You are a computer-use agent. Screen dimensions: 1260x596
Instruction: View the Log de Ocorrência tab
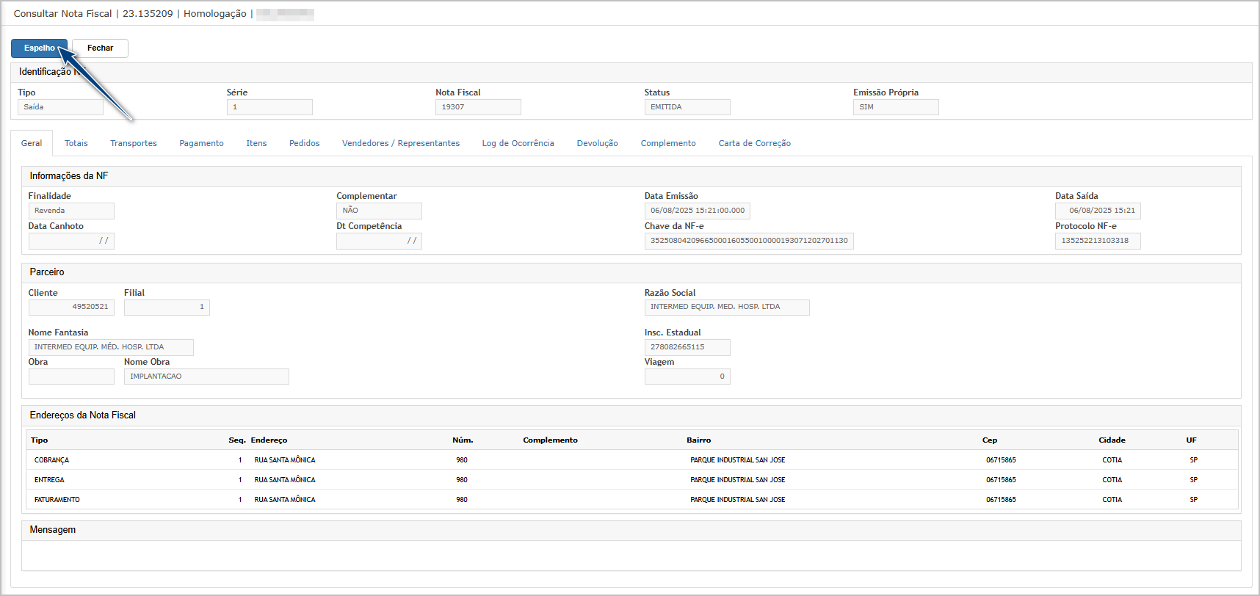(x=518, y=143)
